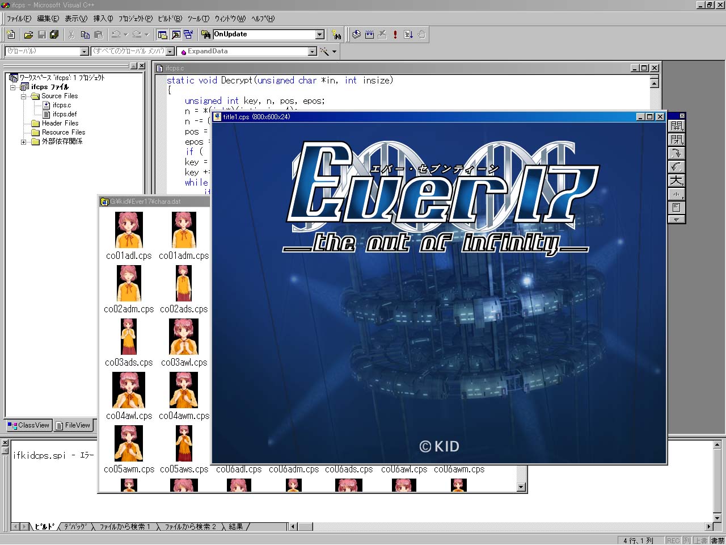Select ifcps.def in the file tree

click(x=64, y=114)
